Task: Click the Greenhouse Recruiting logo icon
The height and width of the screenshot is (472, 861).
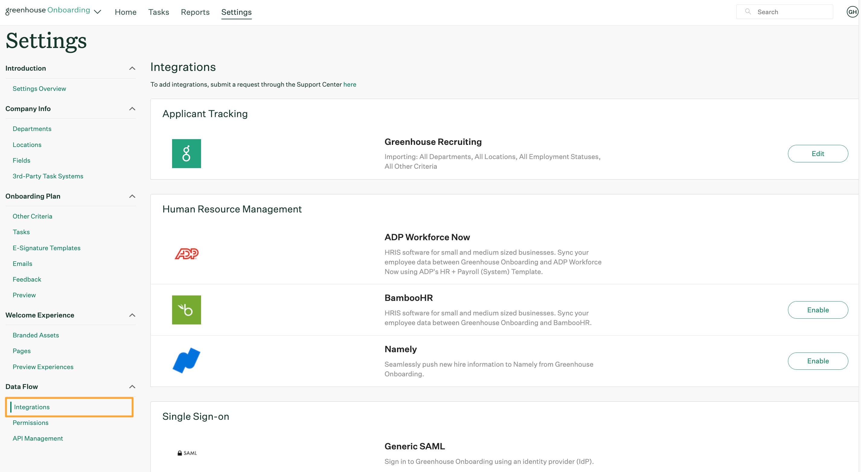Action: coord(186,153)
